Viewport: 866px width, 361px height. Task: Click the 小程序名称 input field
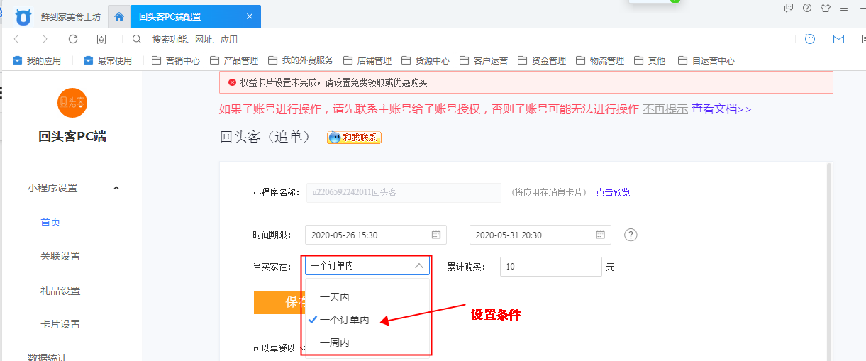click(x=404, y=192)
